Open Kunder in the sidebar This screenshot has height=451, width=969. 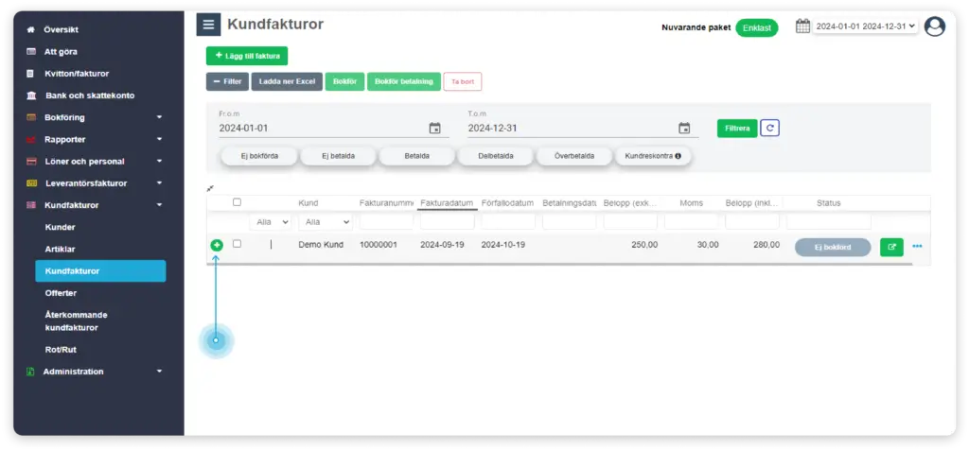(60, 227)
